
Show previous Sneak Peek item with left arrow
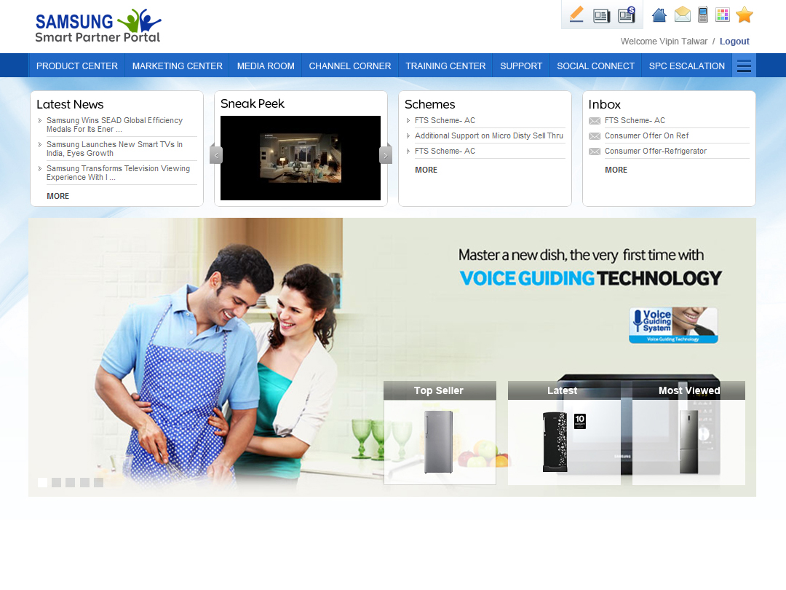click(216, 155)
